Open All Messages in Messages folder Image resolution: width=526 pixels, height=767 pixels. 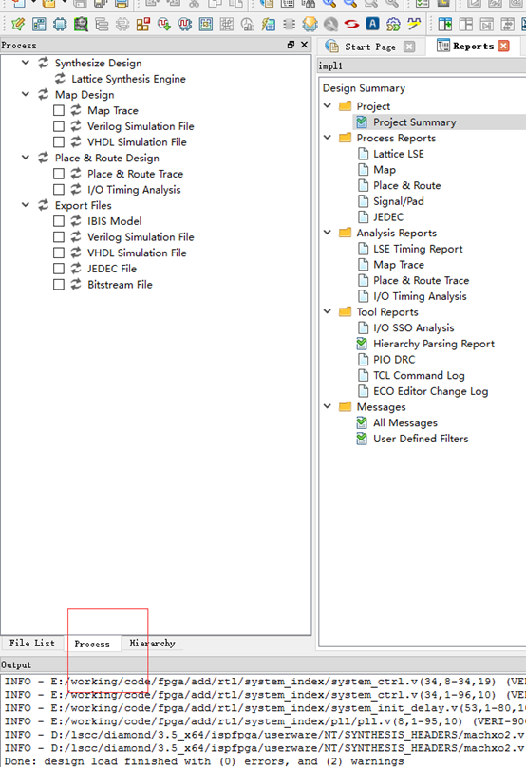click(405, 422)
